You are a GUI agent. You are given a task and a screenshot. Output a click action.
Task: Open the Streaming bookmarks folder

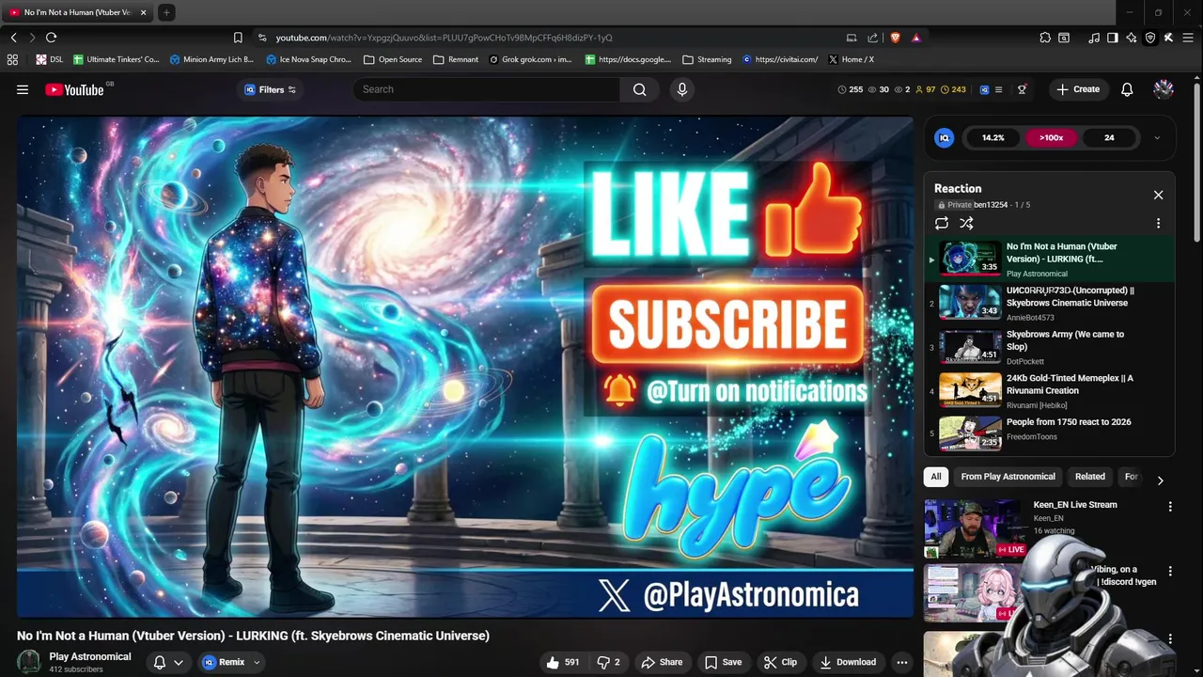click(706, 59)
